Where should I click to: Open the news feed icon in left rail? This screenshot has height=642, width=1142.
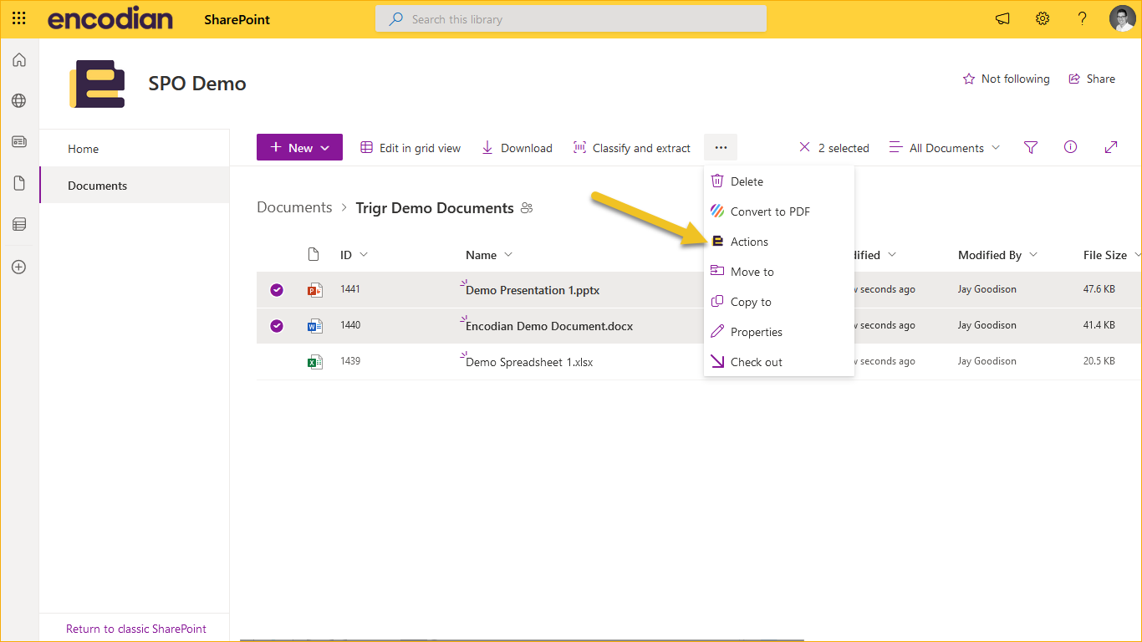click(19, 142)
